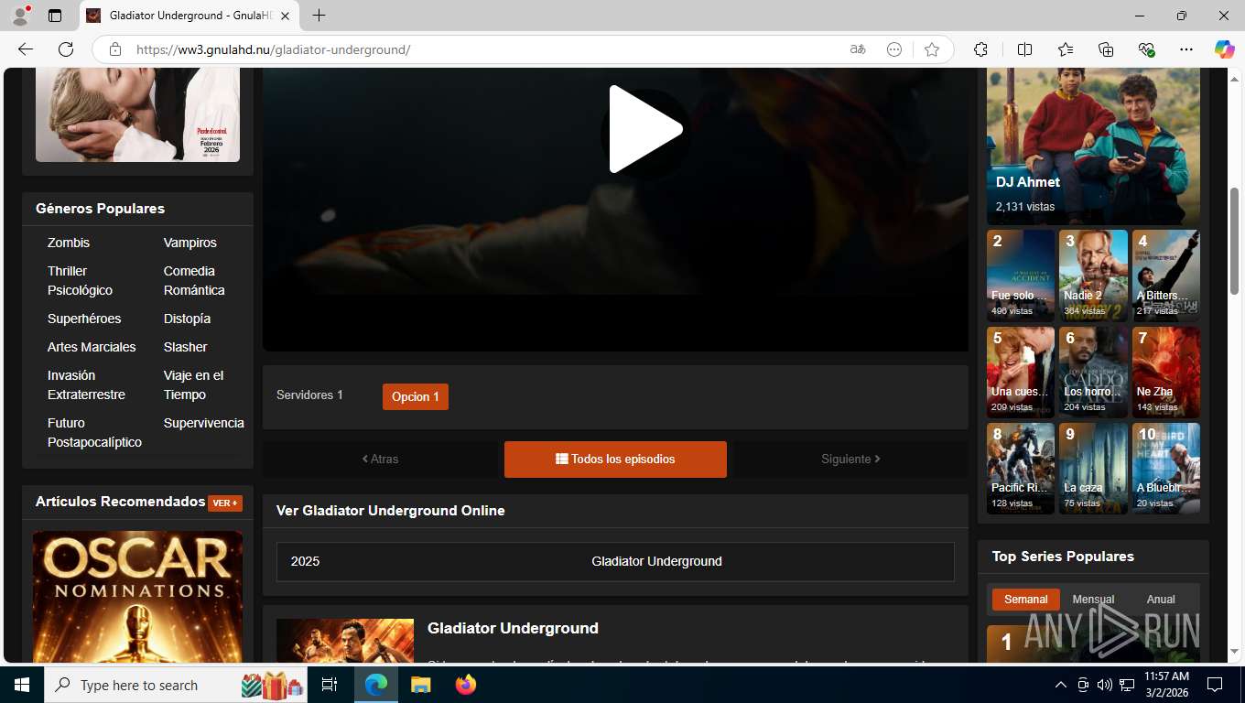
Task: Open the Supervivencia genre
Action: pyautogui.click(x=204, y=423)
